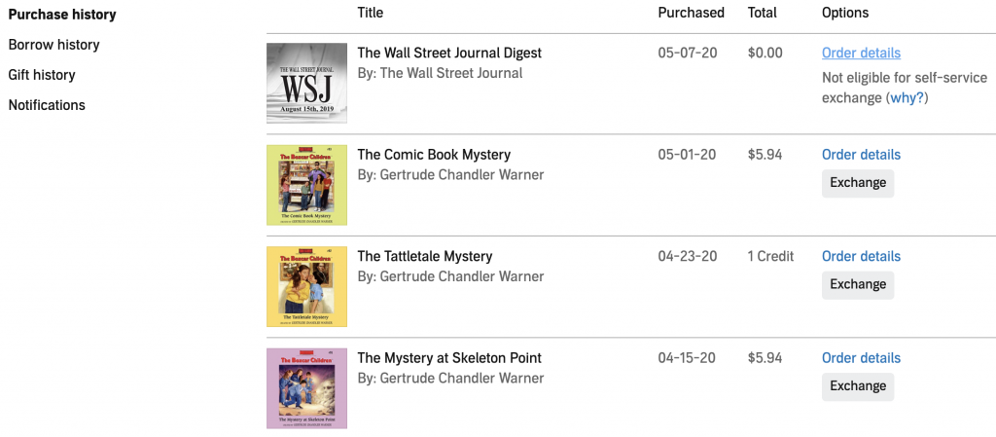Open Order details for Wall Street Journal Digest
The height and width of the screenshot is (437, 996).
tap(861, 53)
